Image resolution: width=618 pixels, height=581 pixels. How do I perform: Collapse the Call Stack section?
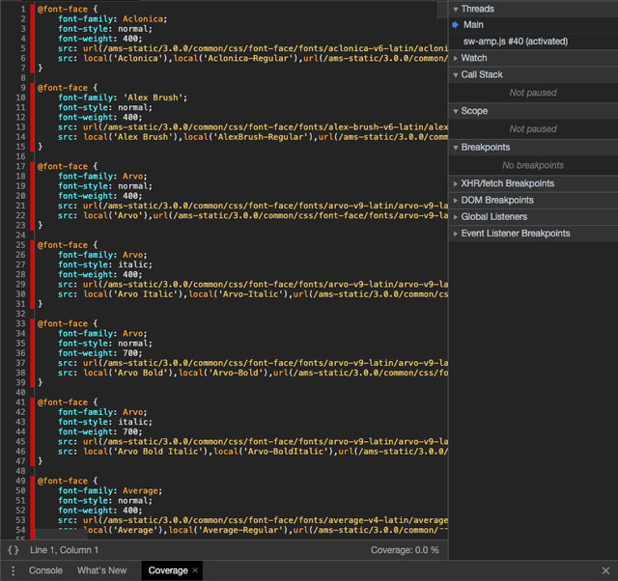point(533,74)
